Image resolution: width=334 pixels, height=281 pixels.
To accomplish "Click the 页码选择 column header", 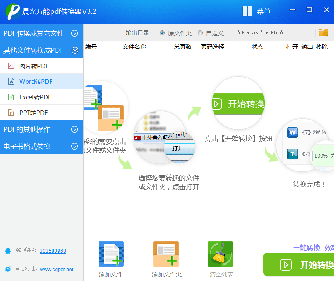I will click(213, 47).
